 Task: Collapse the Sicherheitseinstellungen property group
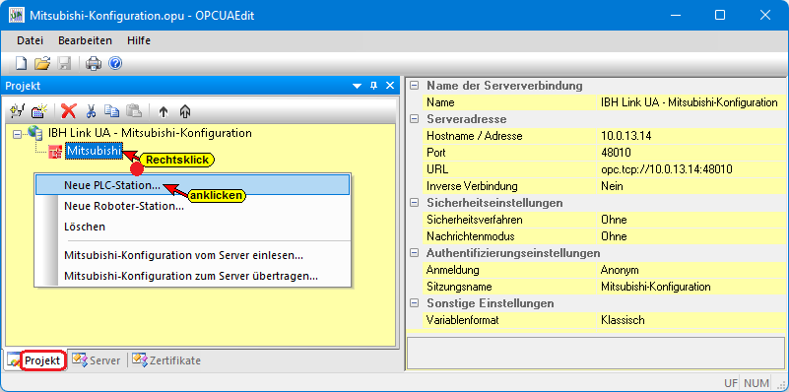tap(414, 203)
